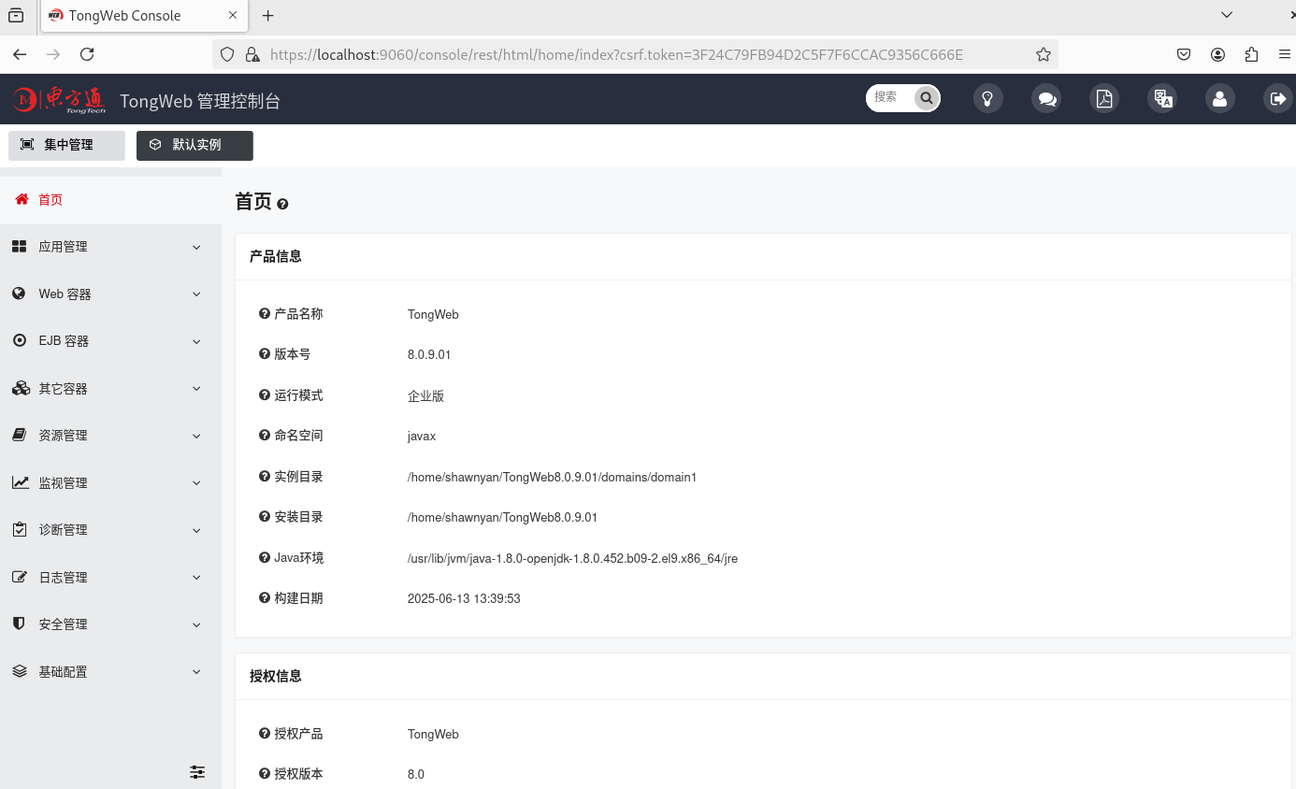1296x789 pixels.
Task: Click the list all tabs chevron
Action: point(1228,15)
